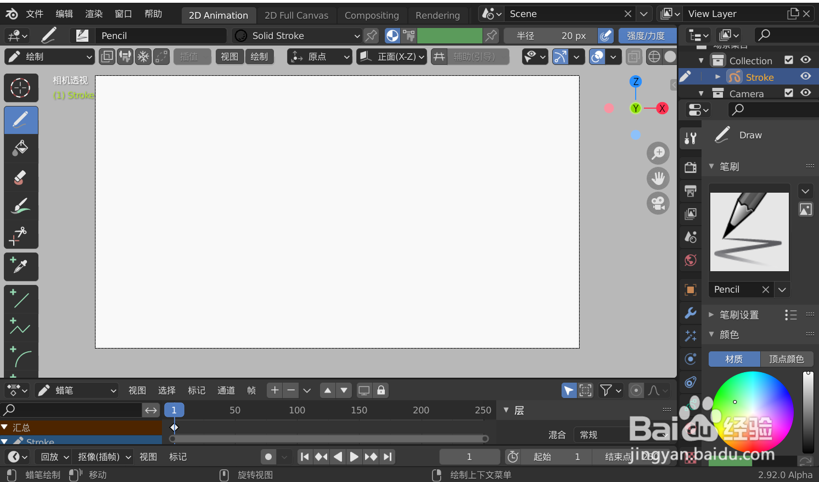Switch to the Compositing workspace tab
The height and width of the screenshot is (482, 819).
point(372,15)
